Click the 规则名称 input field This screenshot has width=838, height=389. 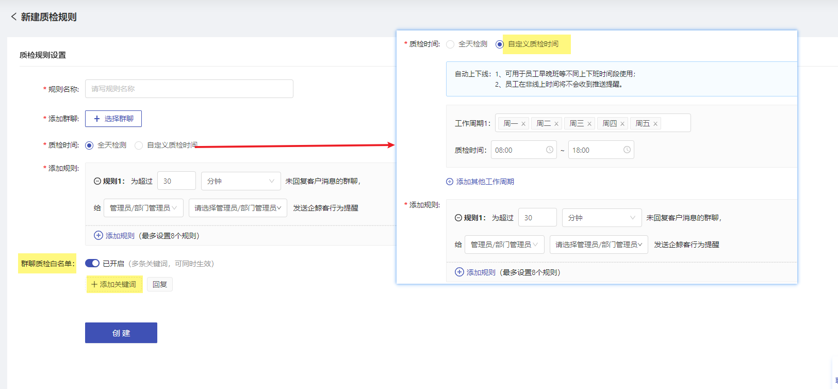189,89
